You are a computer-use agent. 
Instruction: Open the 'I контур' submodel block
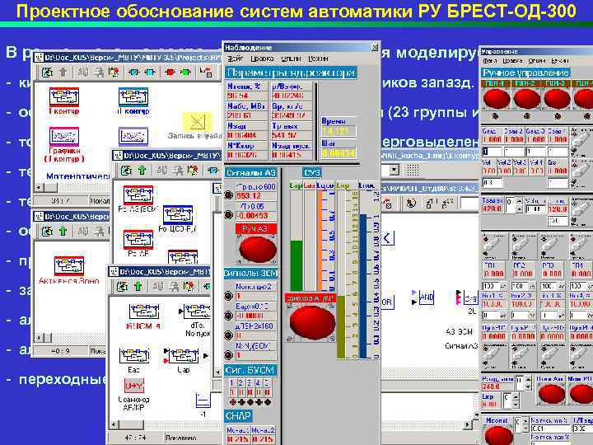(64, 97)
